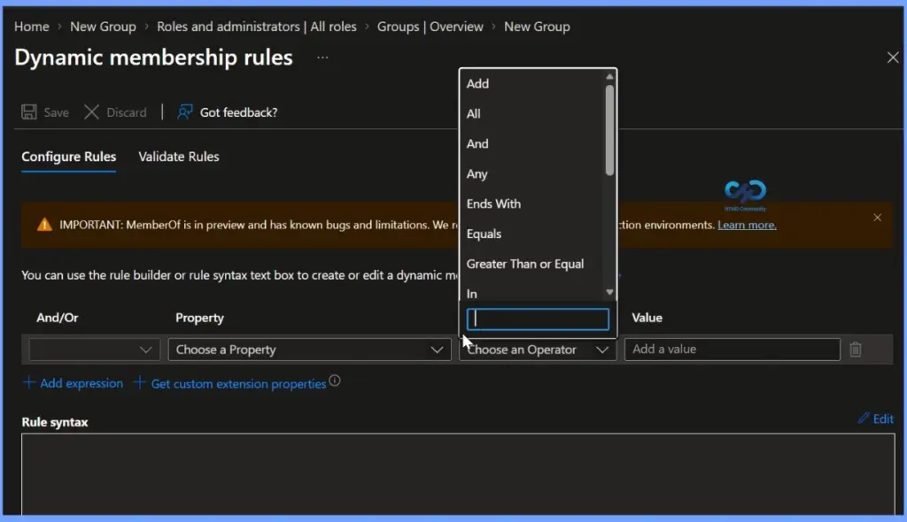Switch to the Validate Rules tab
The height and width of the screenshot is (522, 907).
pos(179,157)
